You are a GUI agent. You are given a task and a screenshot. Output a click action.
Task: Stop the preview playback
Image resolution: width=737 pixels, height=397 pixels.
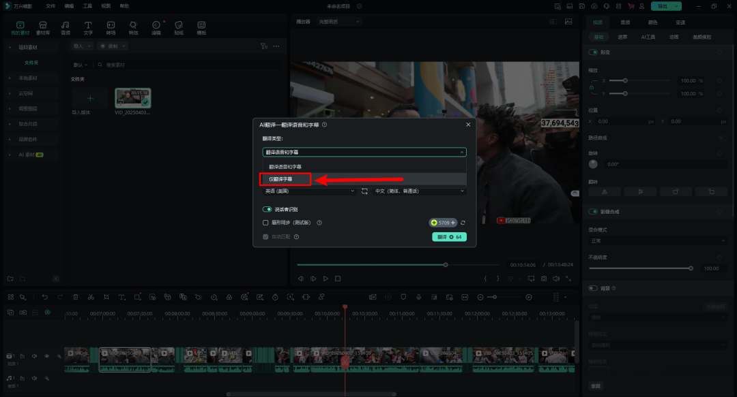click(338, 279)
